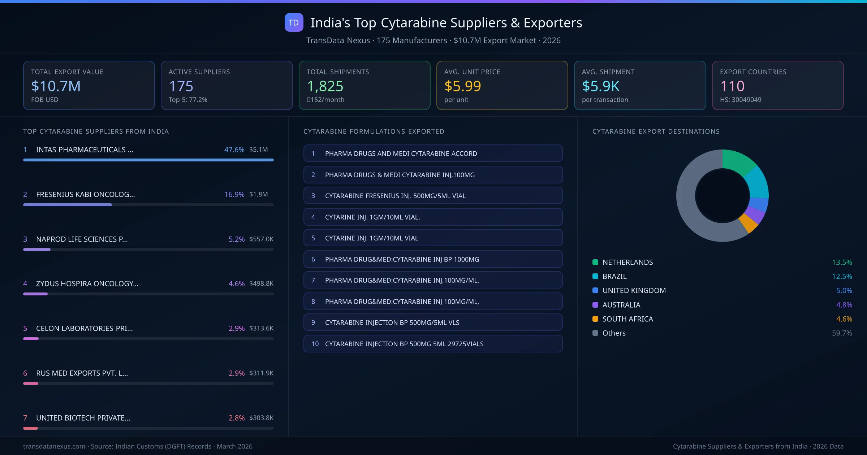The width and height of the screenshot is (867, 455).
Task: Select the Netherlands green legend dot
Action: (595, 263)
